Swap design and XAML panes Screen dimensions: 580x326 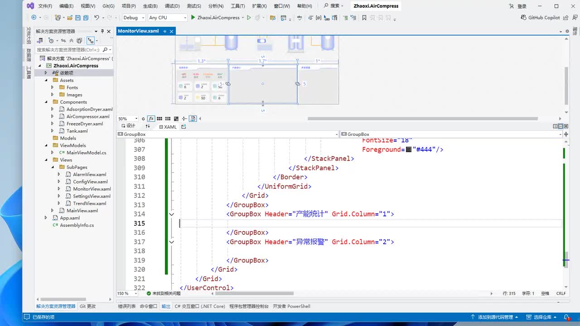click(147, 126)
